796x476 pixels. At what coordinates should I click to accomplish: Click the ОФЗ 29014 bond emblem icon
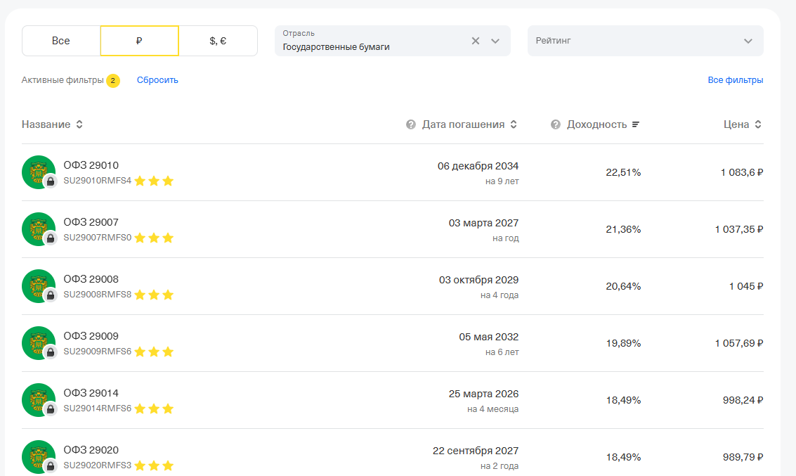39,400
